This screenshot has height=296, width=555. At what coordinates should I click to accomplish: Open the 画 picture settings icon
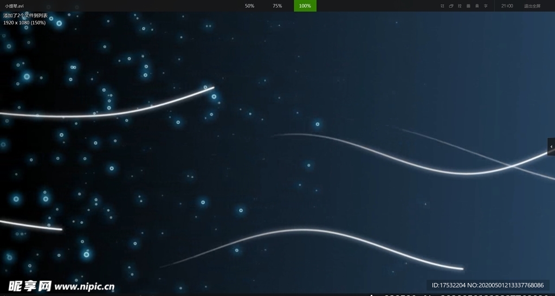point(468,6)
